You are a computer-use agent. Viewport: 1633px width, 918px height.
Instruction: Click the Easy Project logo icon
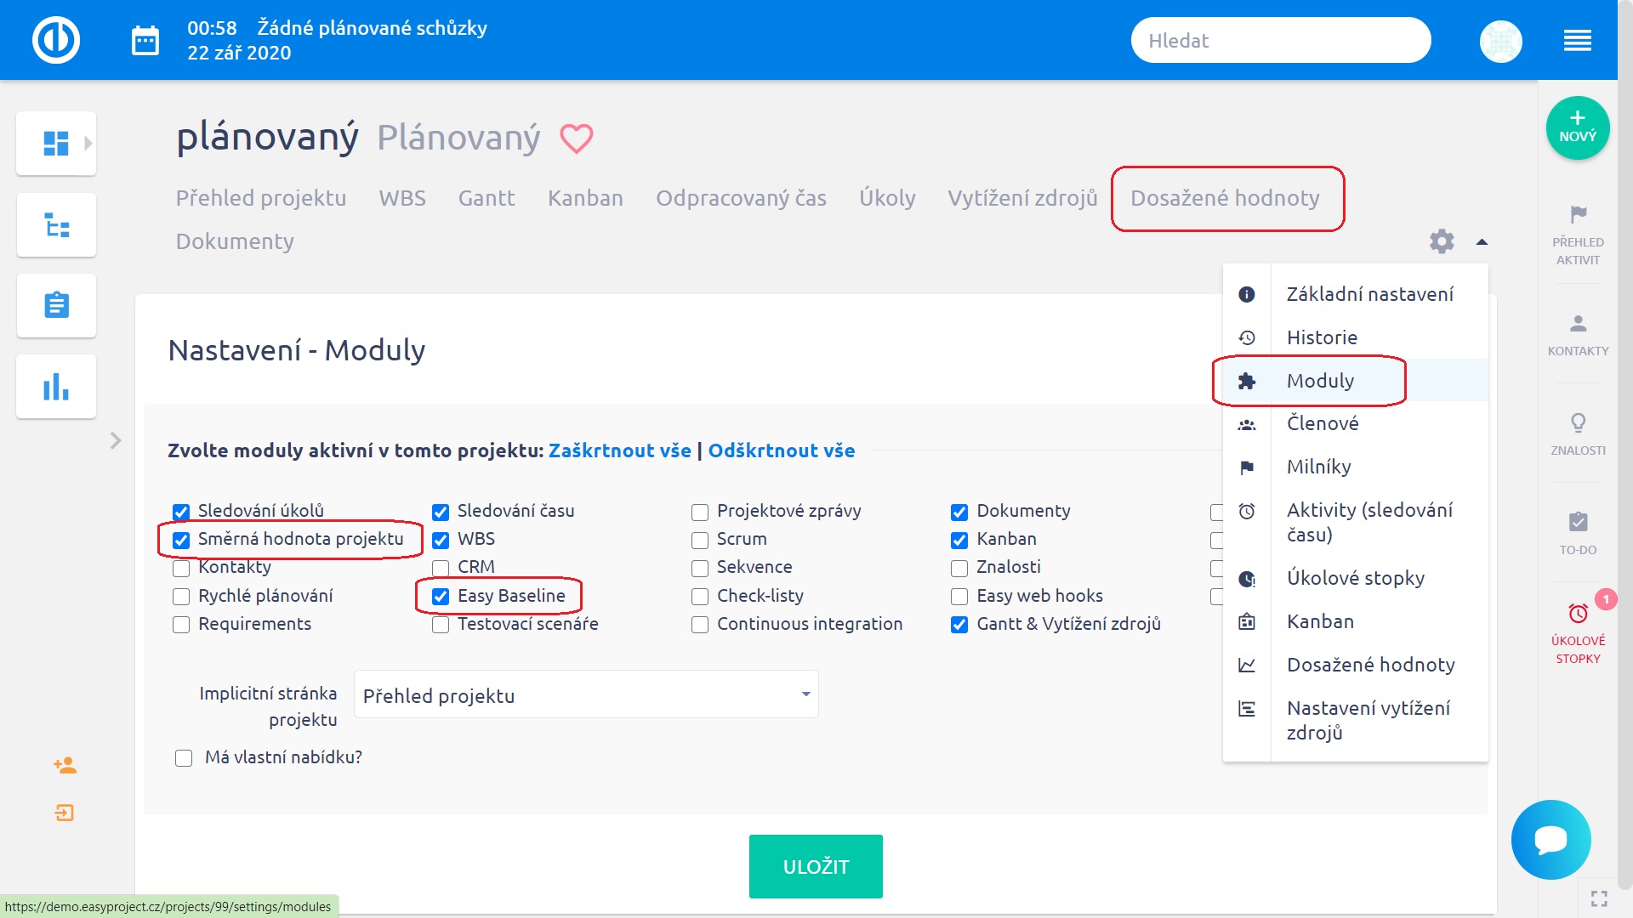click(56, 40)
